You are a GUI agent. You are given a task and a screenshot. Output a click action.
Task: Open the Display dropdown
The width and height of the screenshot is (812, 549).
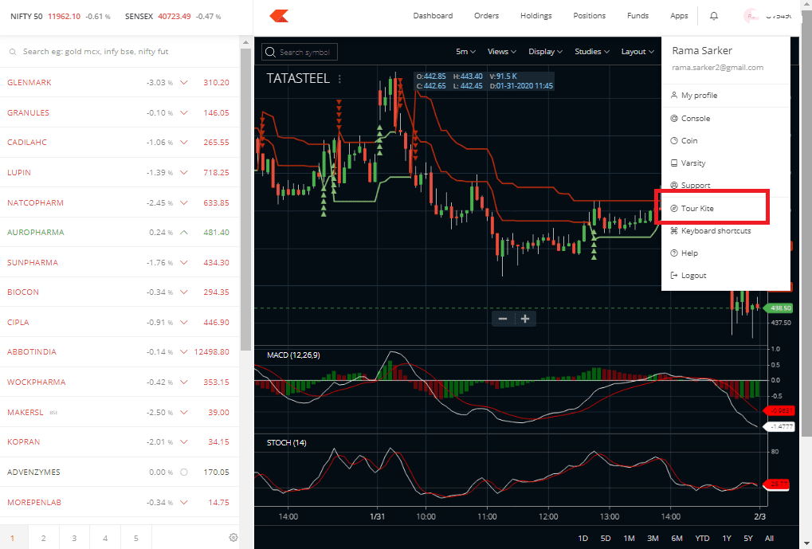545,52
